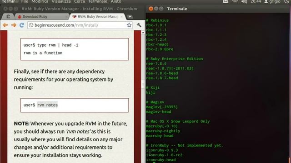Go back in Chromium browser

tap(5, 25)
